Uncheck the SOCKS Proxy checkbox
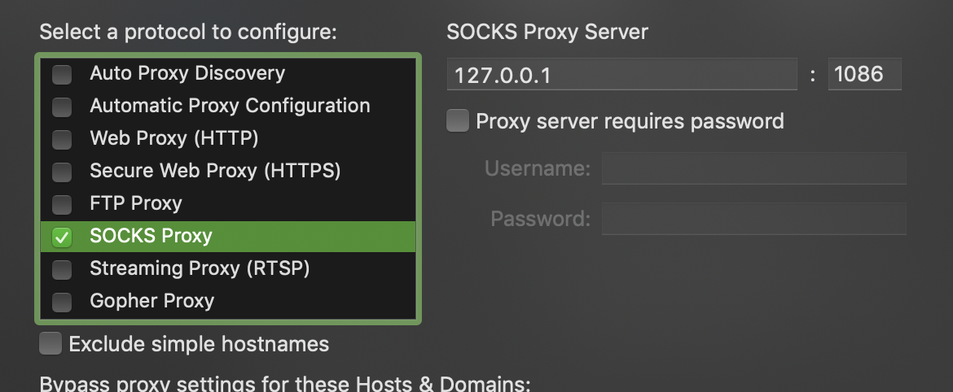The image size is (953, 392). (x=61, y=237)
